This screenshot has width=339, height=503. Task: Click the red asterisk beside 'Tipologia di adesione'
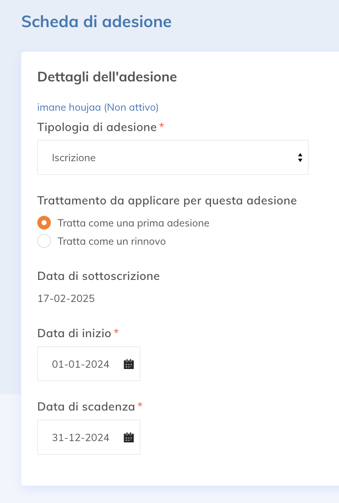pos(161,125)
